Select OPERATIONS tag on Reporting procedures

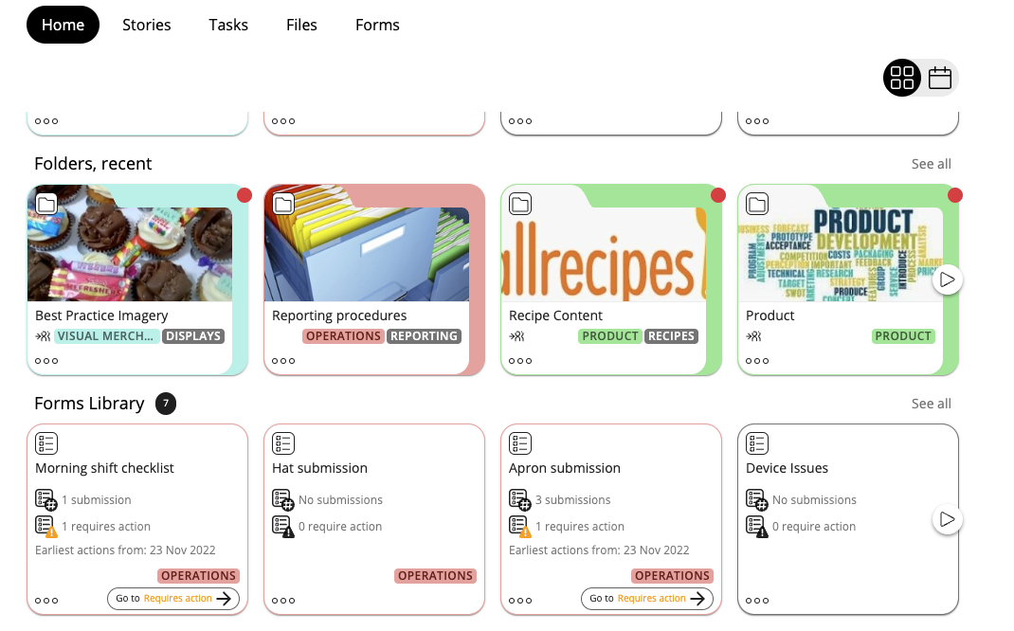point(343,336)
